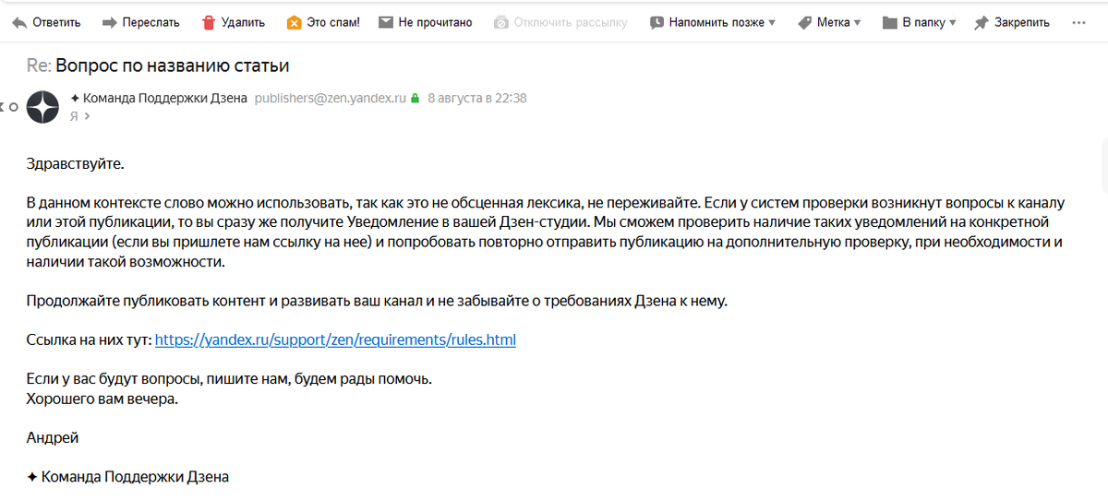
Task: Click the line Если у вас будут вопросы
Action: pos(229,379)
